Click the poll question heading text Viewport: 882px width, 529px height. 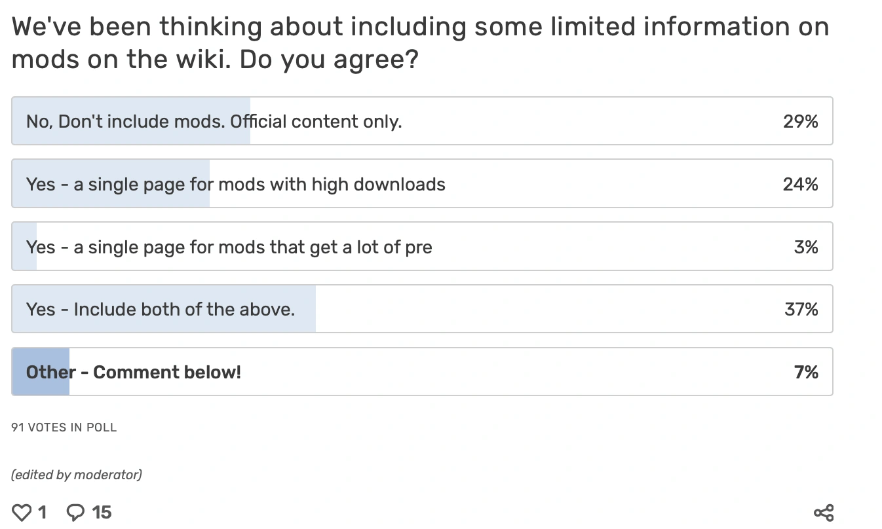(x=419, y=43)
